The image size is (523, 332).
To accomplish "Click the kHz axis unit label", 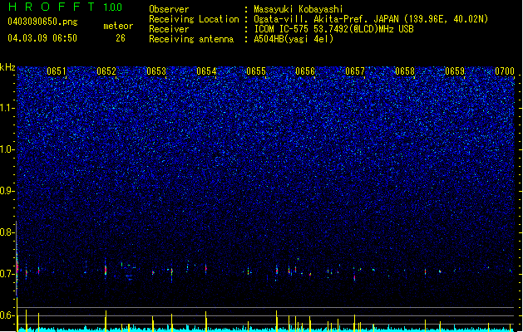I will [7, 67].
